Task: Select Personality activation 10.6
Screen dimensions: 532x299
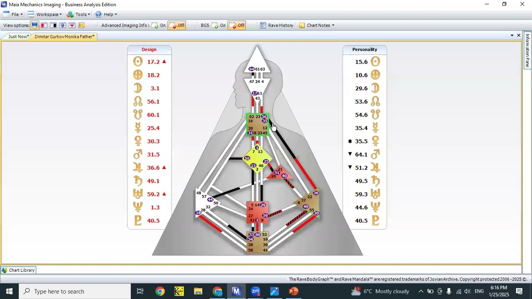Action: pos(361,75)
